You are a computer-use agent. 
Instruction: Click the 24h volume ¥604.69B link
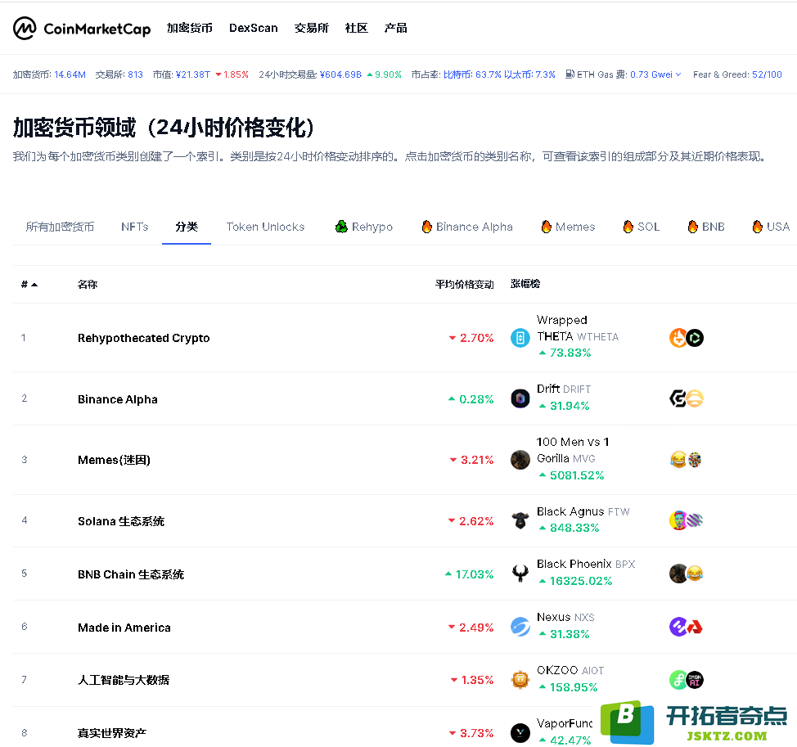pyautogui.click(x=340, y=74)
